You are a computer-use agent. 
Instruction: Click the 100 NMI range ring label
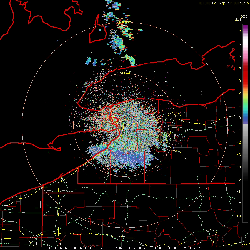tap(125, 22)
